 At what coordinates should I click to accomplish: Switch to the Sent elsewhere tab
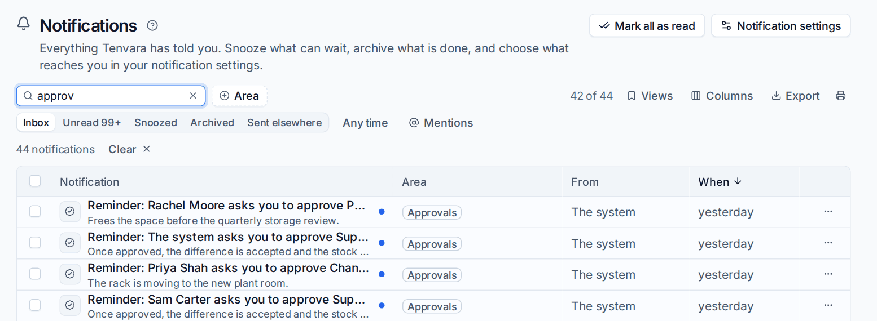click(x=284, y=122)
